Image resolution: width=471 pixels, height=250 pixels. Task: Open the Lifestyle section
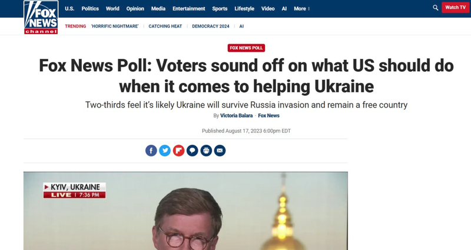point(244,9)
